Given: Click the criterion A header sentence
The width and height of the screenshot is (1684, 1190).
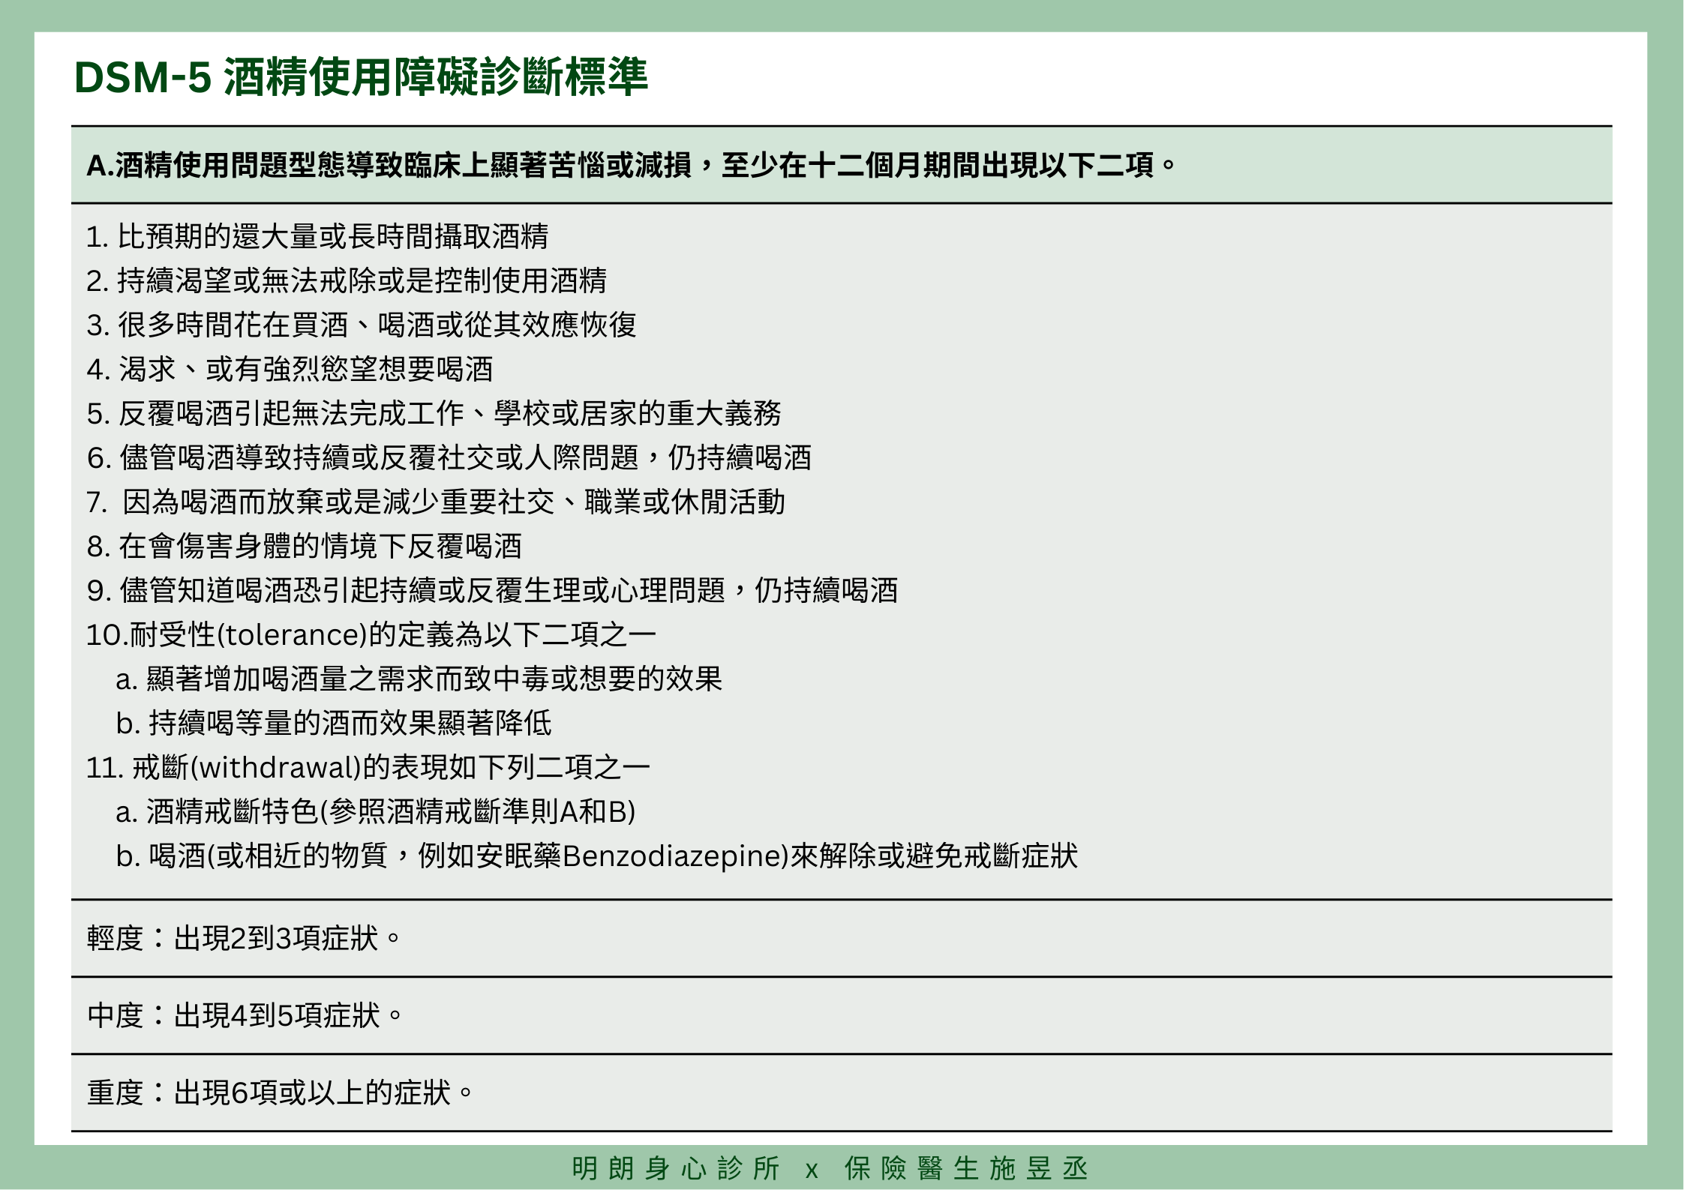Looking at the screenshot, I should point(630,165).
